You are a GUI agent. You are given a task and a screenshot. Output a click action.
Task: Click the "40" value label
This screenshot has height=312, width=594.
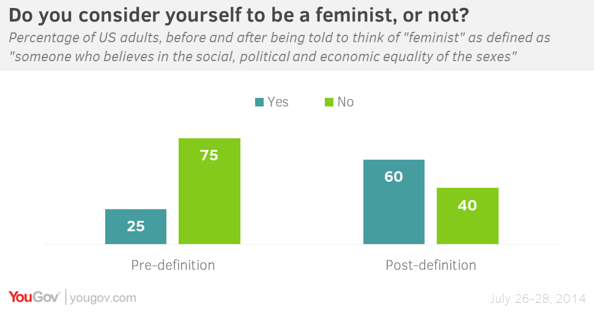tap(467, 205)
